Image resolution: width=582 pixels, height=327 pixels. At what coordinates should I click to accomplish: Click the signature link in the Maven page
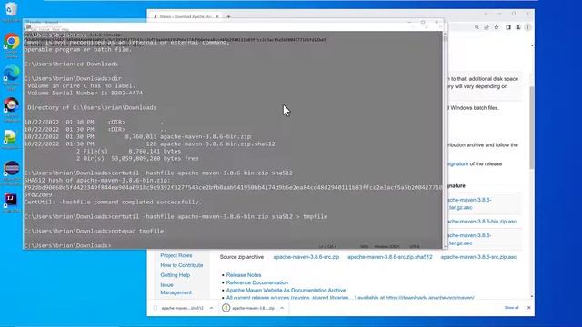click(457, 163)
